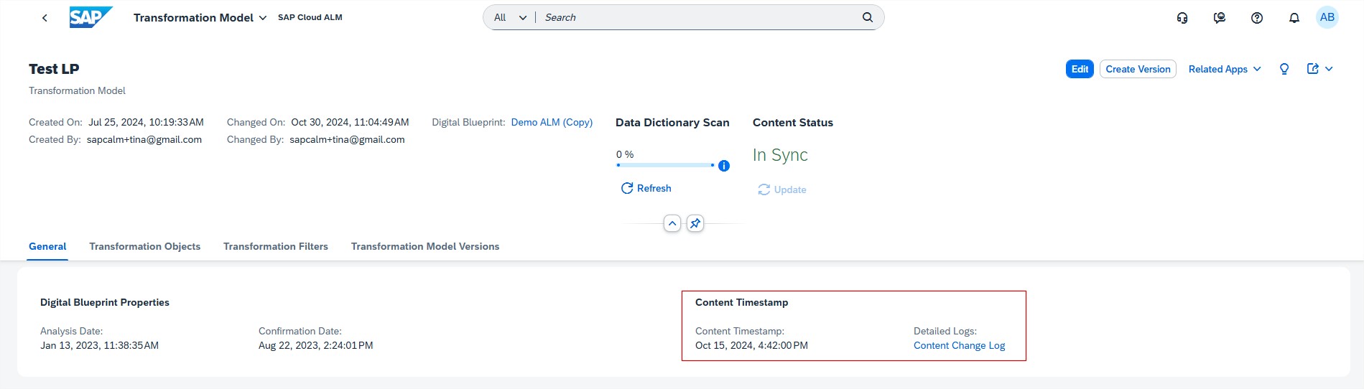1364x389 pixels.
Task: Click the lightbulb icon near Related Apps
Action: coord(1284,69)
